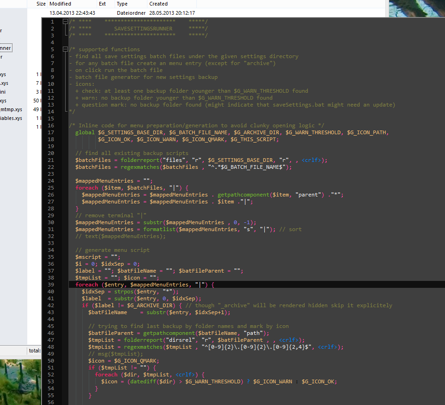Image resolution: width=445 pixels, height=405 pixels.
Task: Click the total: field in the status bar
Action: tap(35, 350)
